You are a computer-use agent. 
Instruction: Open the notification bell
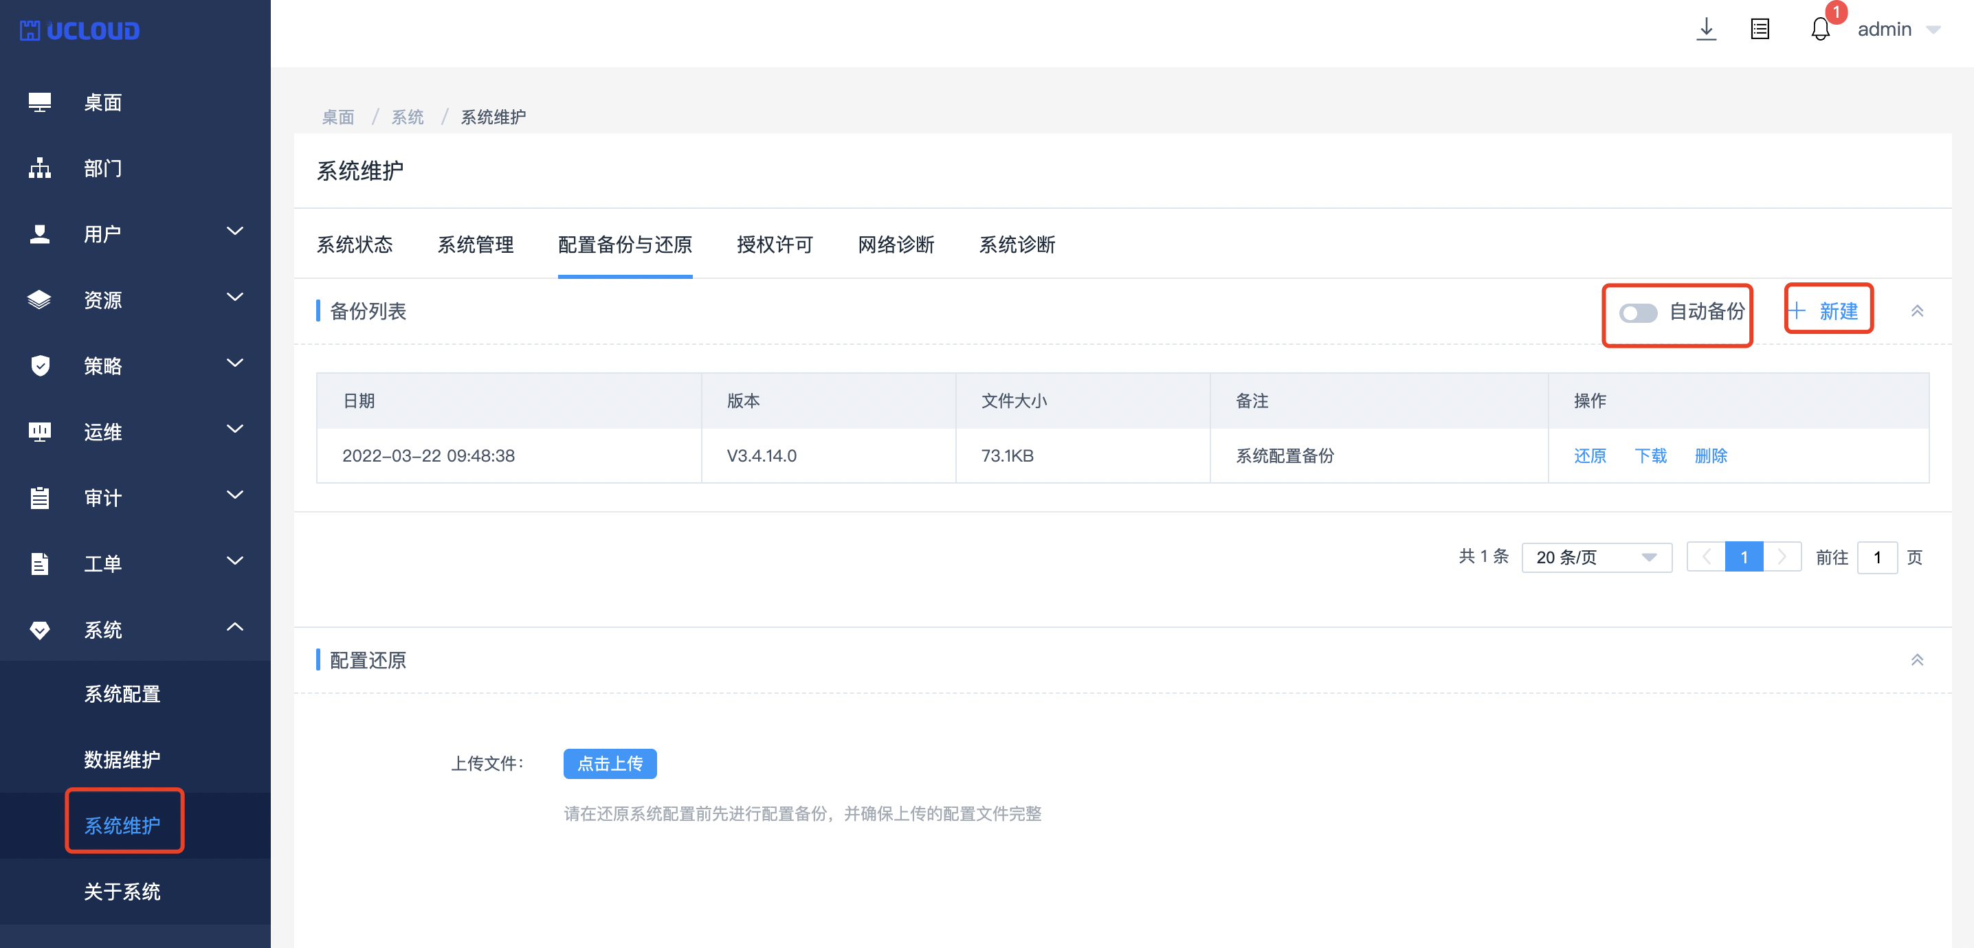[x=1821, y=29]
